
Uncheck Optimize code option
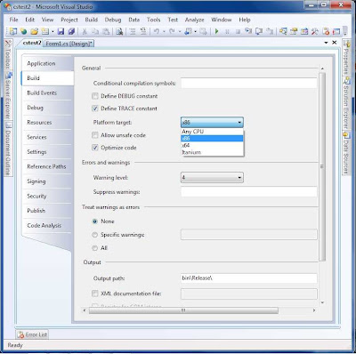95,148
